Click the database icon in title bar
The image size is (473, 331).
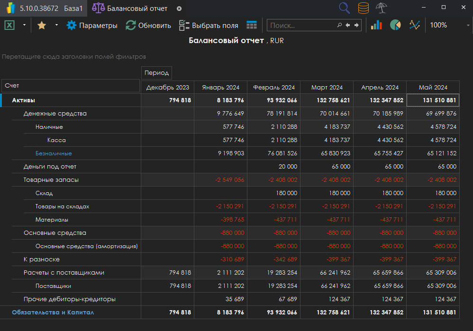point(363,8)
